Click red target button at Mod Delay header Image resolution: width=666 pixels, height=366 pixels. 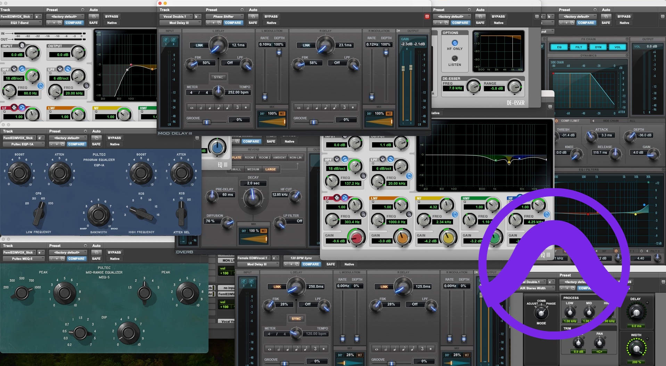coord(427,17)
